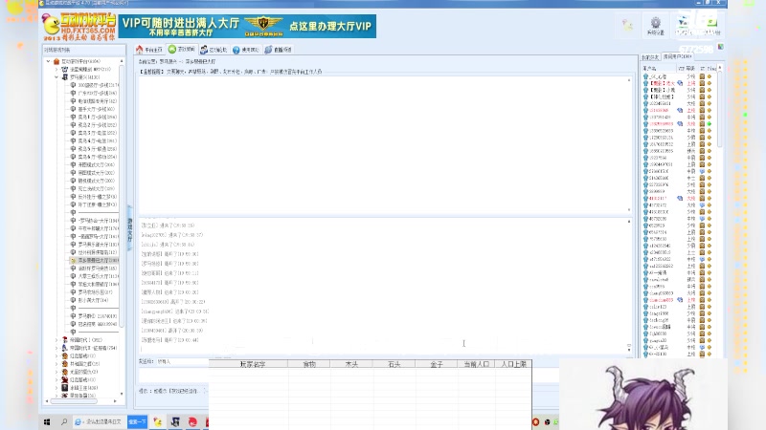Screen dimensions: 766x430
Task: Click the VIP column header in user list
Action: coord(681,68)
